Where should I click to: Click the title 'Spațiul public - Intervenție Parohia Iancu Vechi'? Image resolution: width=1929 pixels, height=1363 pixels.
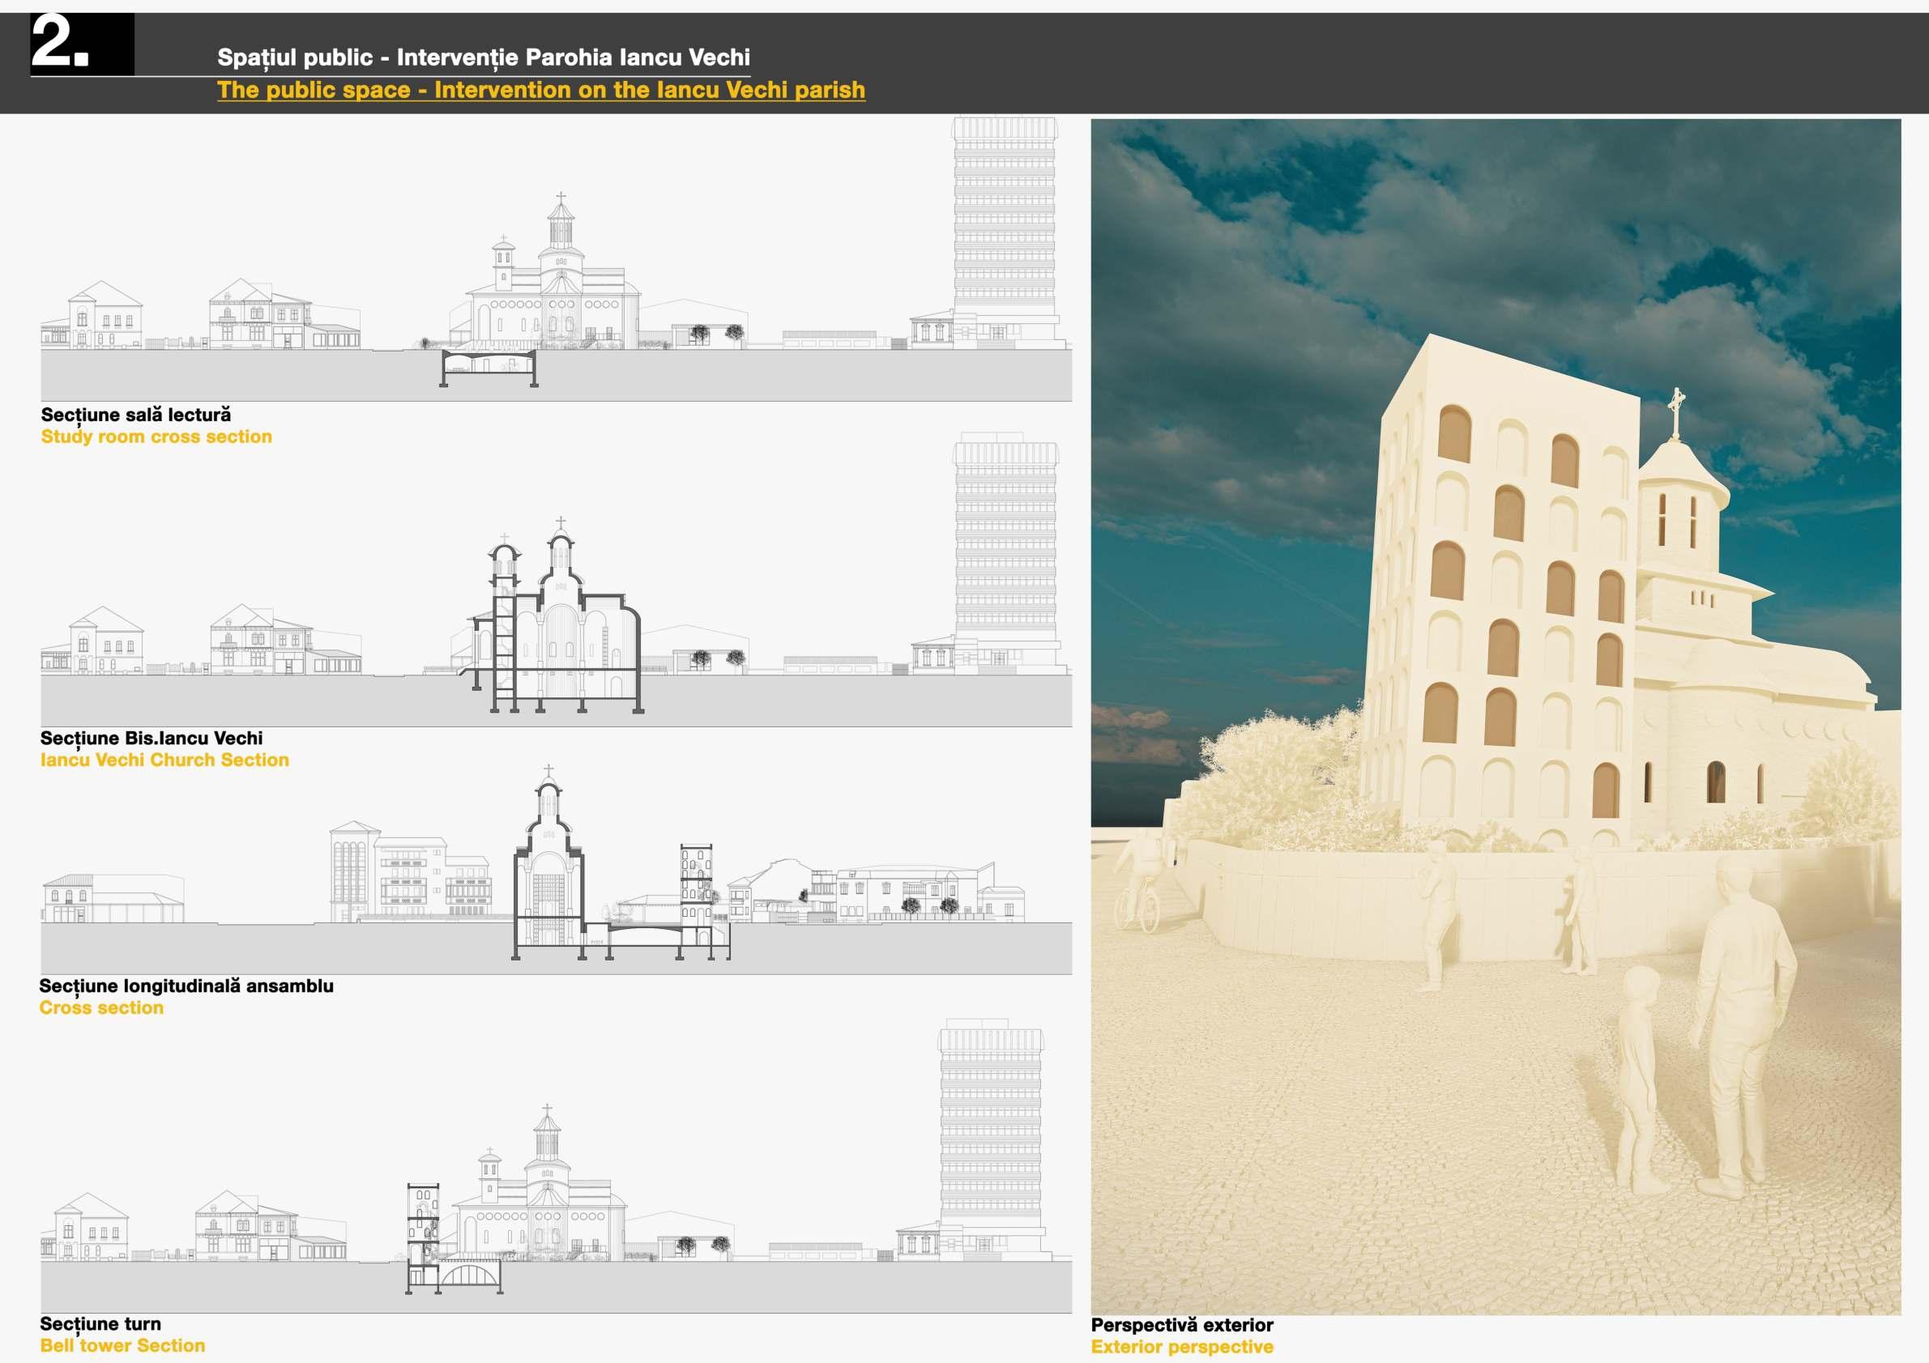click(483, 58)
